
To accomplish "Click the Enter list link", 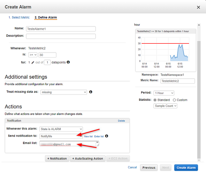I will pyautogui.click(x=99, y=137).
